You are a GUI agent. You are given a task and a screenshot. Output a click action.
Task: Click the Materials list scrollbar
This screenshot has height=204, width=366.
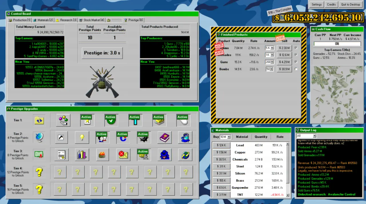click(288, 168)
